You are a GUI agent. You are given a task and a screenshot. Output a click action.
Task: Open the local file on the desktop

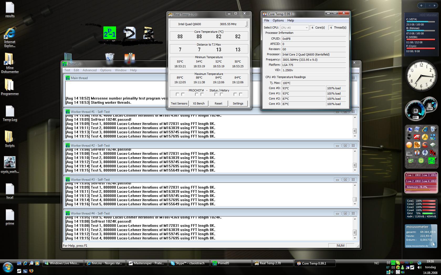pyautogui.click(x=10, y=191)
